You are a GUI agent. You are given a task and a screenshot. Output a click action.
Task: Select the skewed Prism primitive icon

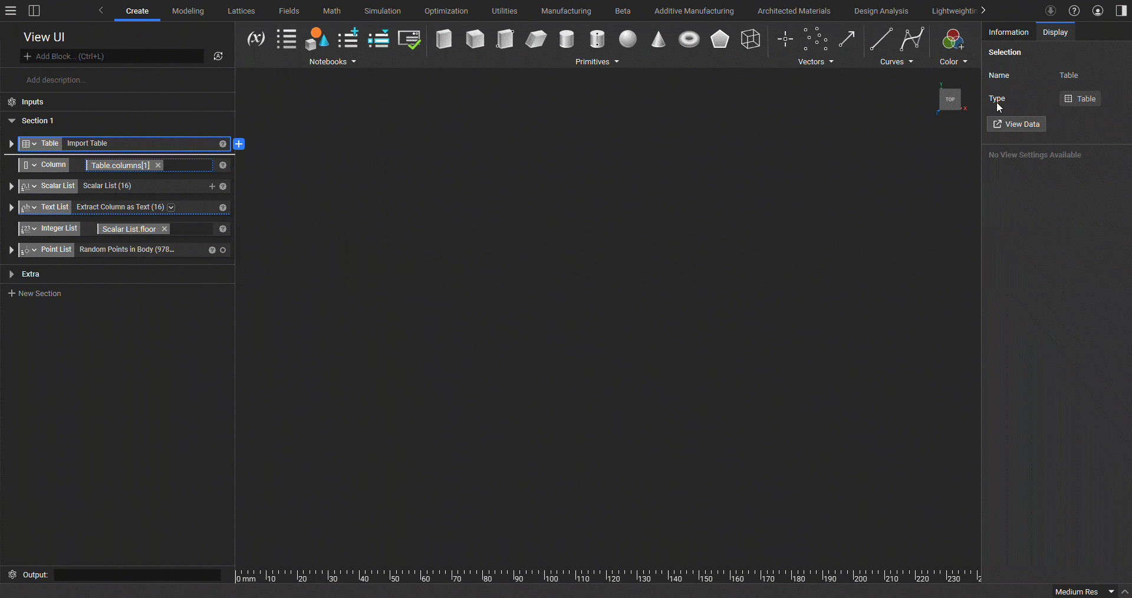pyautogui.click(x=536, y=39)
